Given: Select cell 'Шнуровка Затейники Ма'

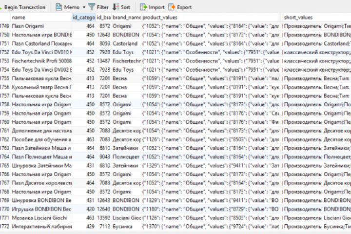Looking at the screenshot, I should tap(41, 165).
